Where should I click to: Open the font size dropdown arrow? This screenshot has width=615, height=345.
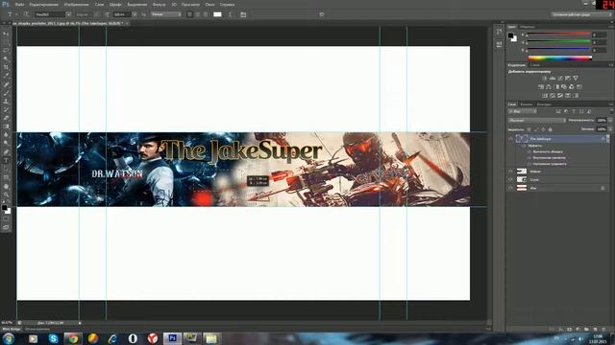click(x=135, y=14)
